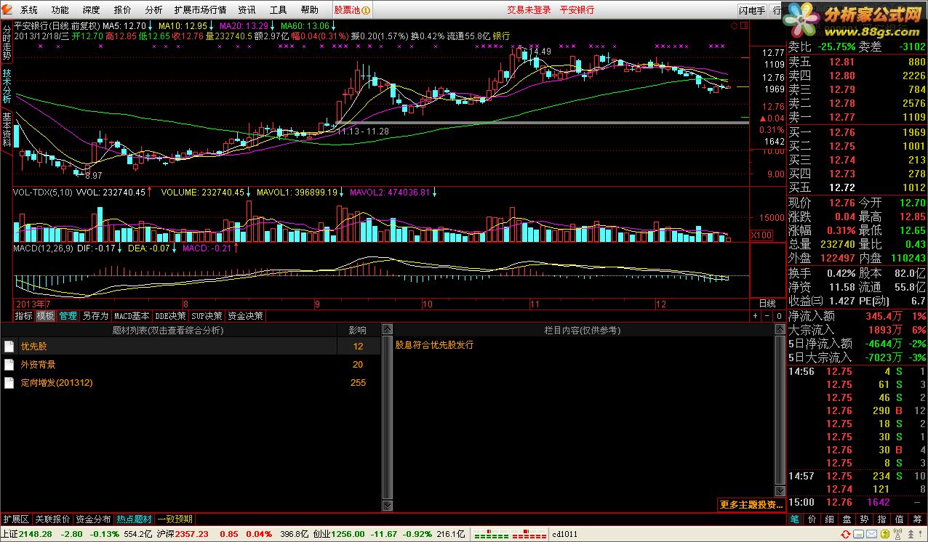The height and width of the screenshot is (542, 928).
Task: Click the 管理 template button
Action: click(68, 316)
